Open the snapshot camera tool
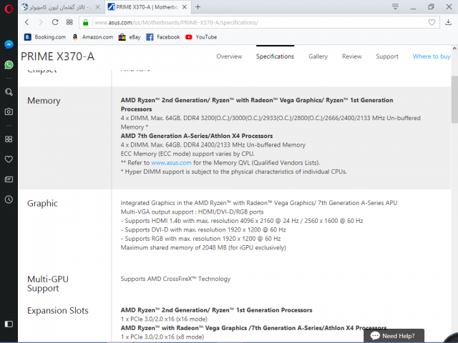 coord(9,111)
